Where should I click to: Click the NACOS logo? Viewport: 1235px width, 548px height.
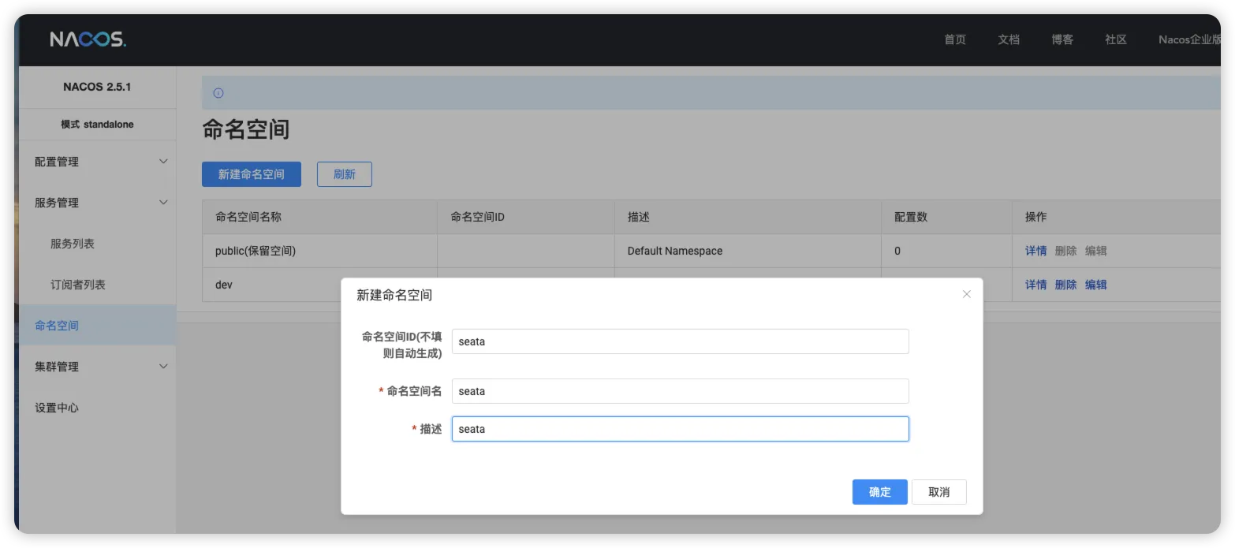point(88,39)
